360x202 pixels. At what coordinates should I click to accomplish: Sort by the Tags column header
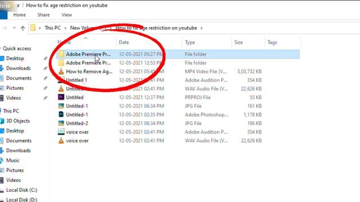coord(272,43)
